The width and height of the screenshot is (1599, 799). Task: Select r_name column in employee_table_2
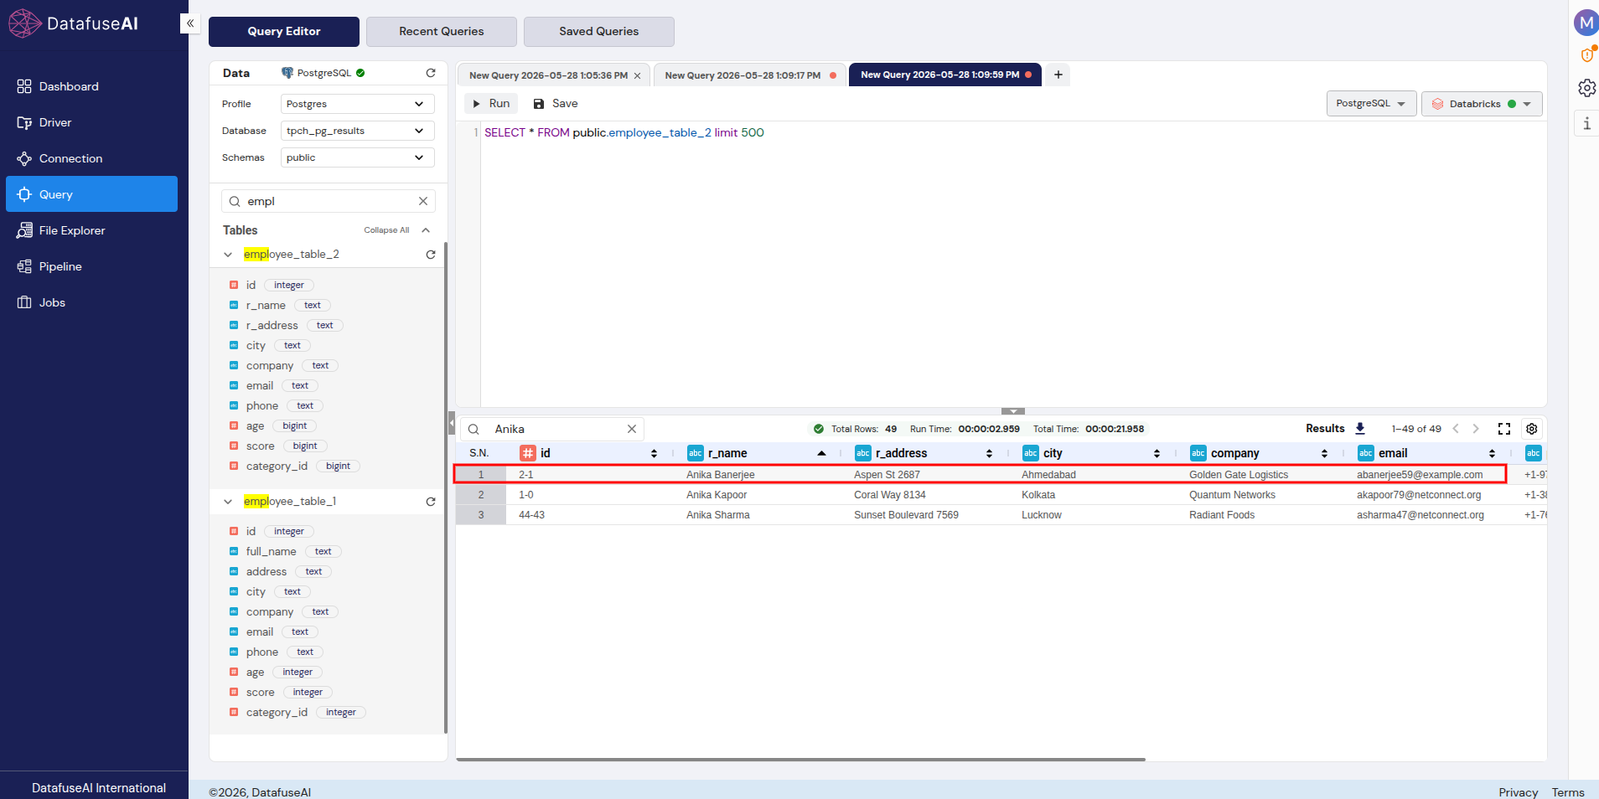pos(266,305)
